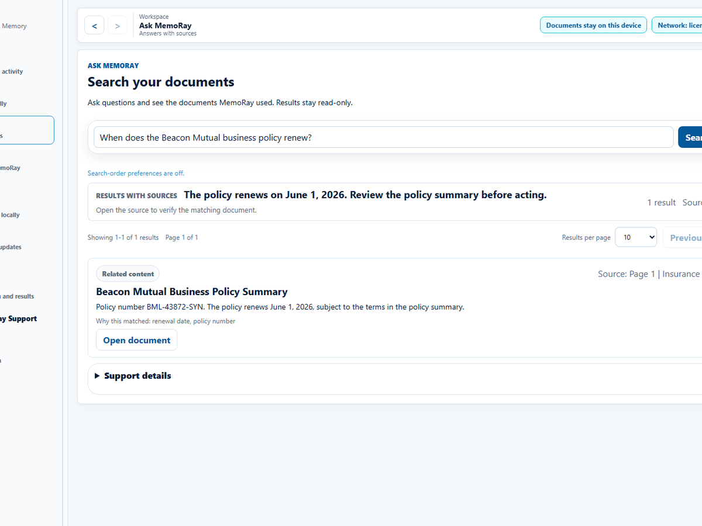Click 'Open the source to verify the matching document'

pos(176,210)
